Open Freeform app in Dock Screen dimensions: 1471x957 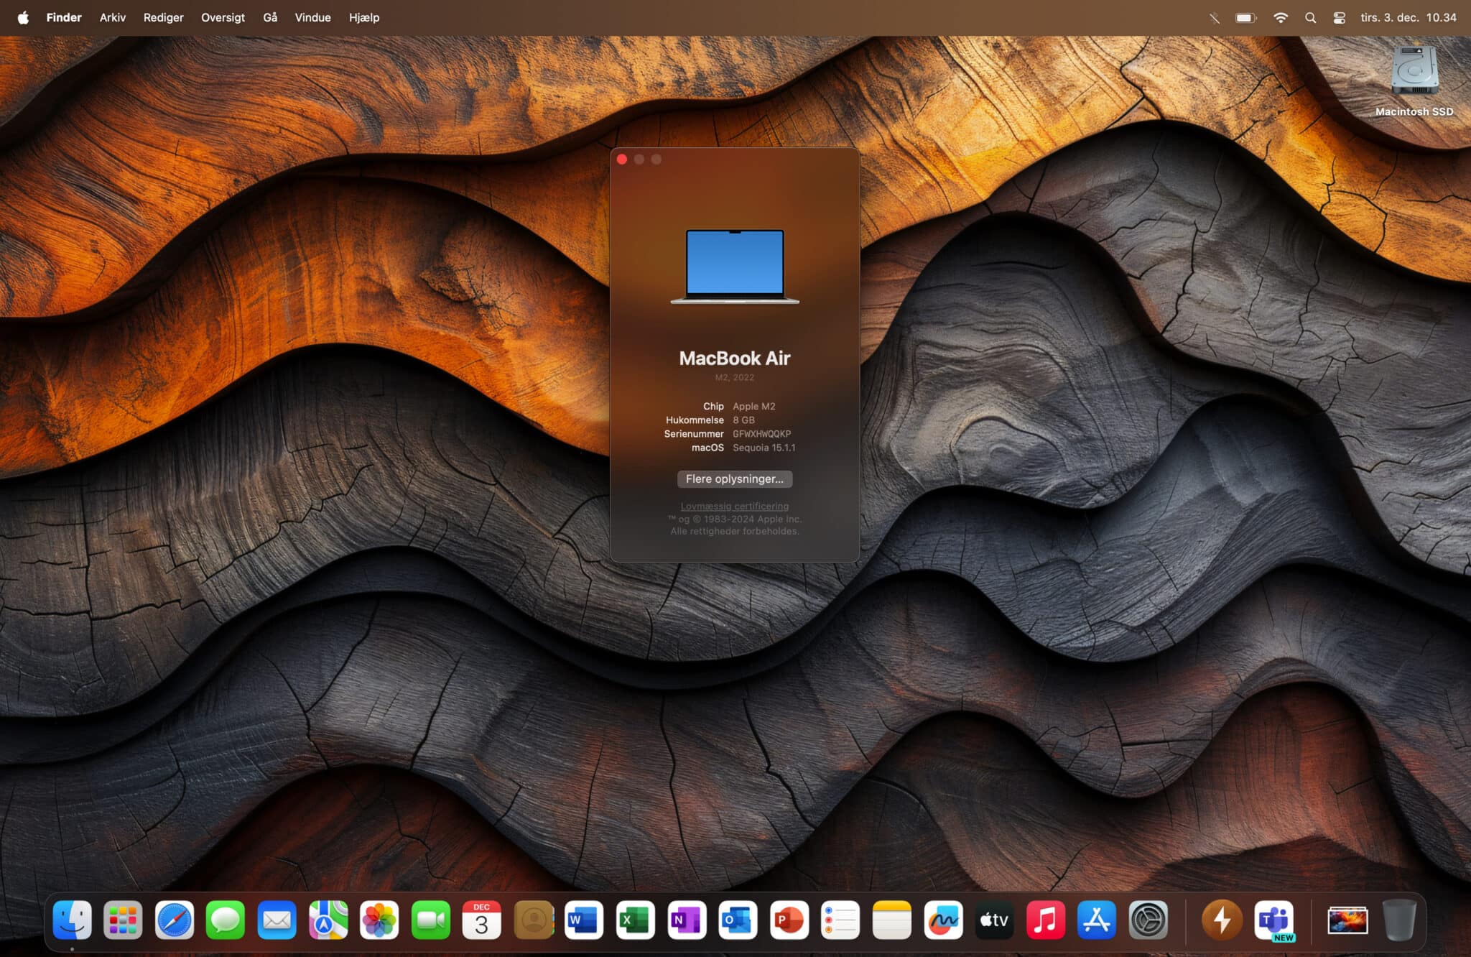[x=943, y=920]
